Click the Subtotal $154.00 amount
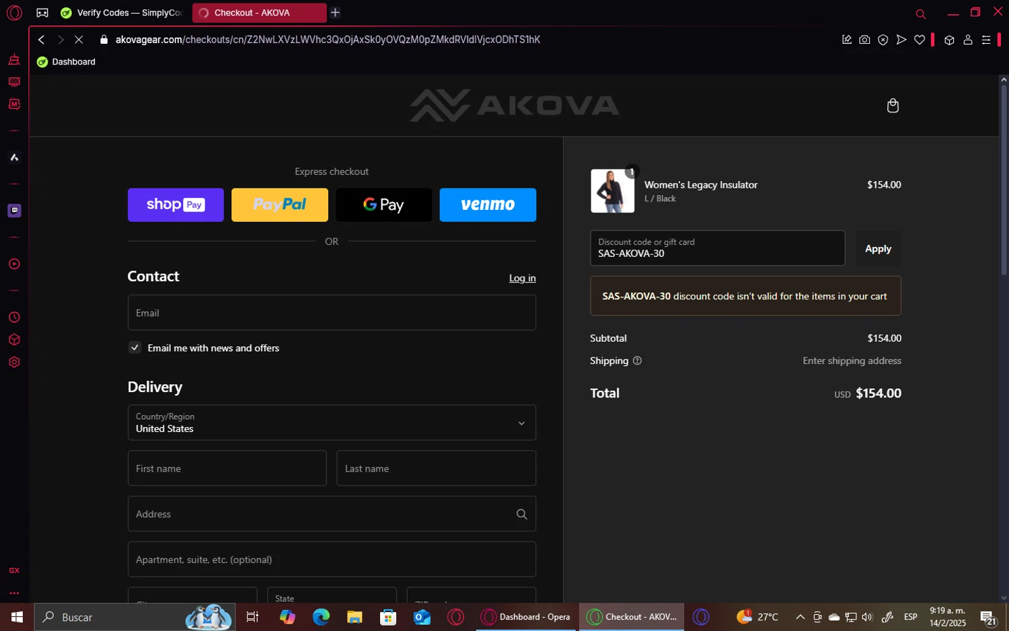This screenshot has height=631, width=1009. (x=884, y=338)
